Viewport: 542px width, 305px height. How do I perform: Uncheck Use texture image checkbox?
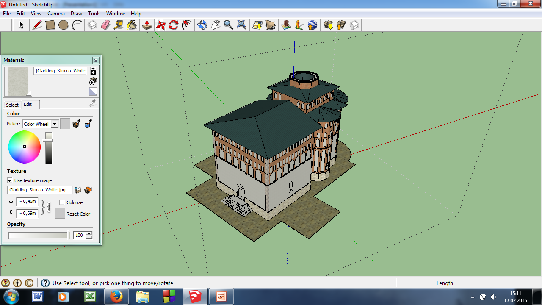coord(10,180)
